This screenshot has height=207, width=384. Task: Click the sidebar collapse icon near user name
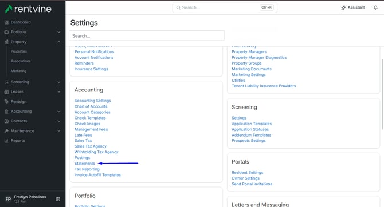coord(58,199)
